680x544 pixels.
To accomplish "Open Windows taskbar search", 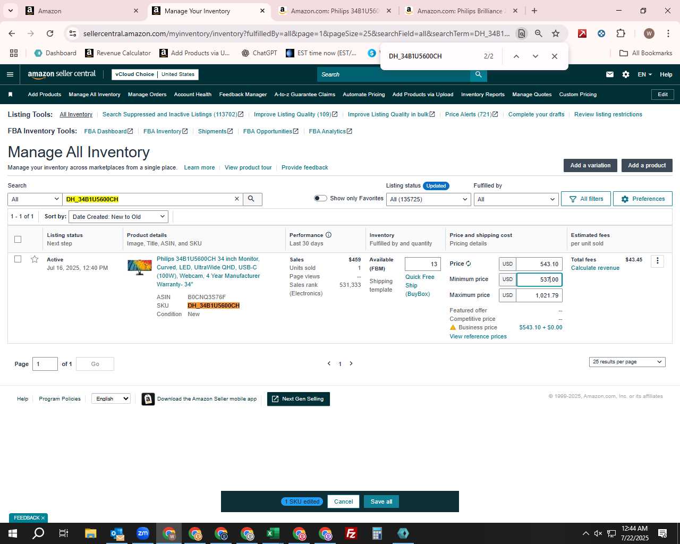I will (38, 533).
